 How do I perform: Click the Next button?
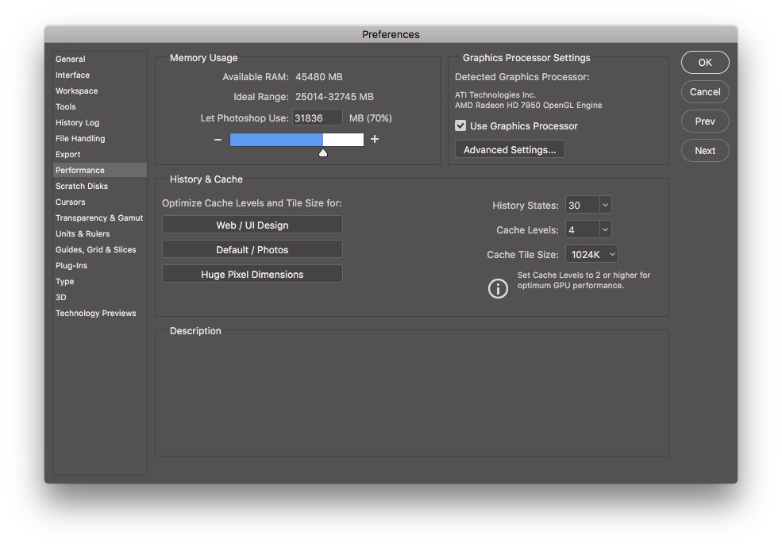pos(705,151)
